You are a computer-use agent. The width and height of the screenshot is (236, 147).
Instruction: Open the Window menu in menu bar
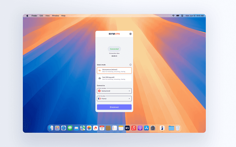point(55,16)
